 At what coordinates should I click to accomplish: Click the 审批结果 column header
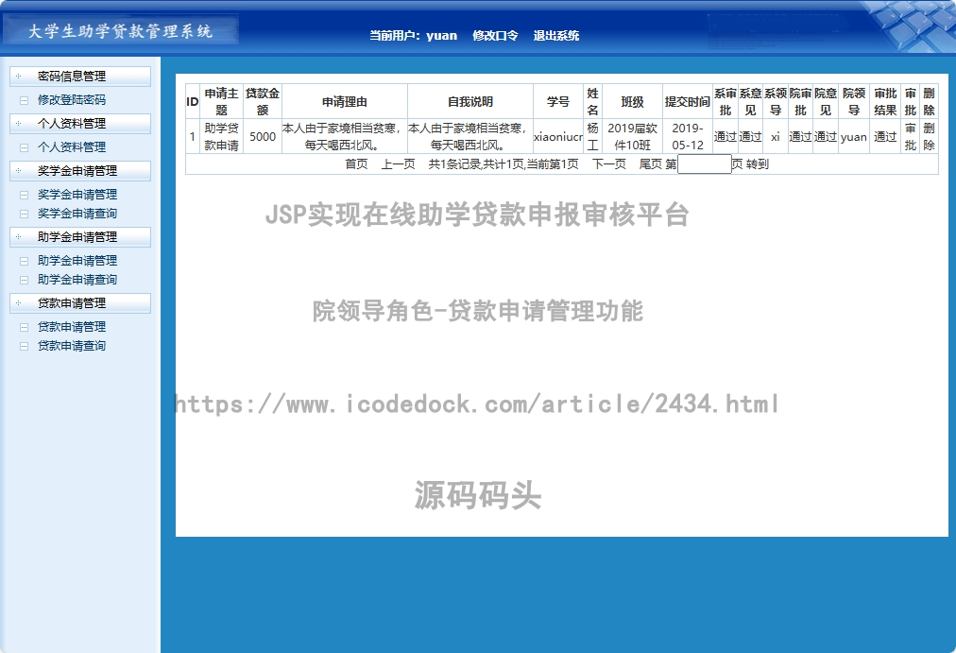[885, 102]
